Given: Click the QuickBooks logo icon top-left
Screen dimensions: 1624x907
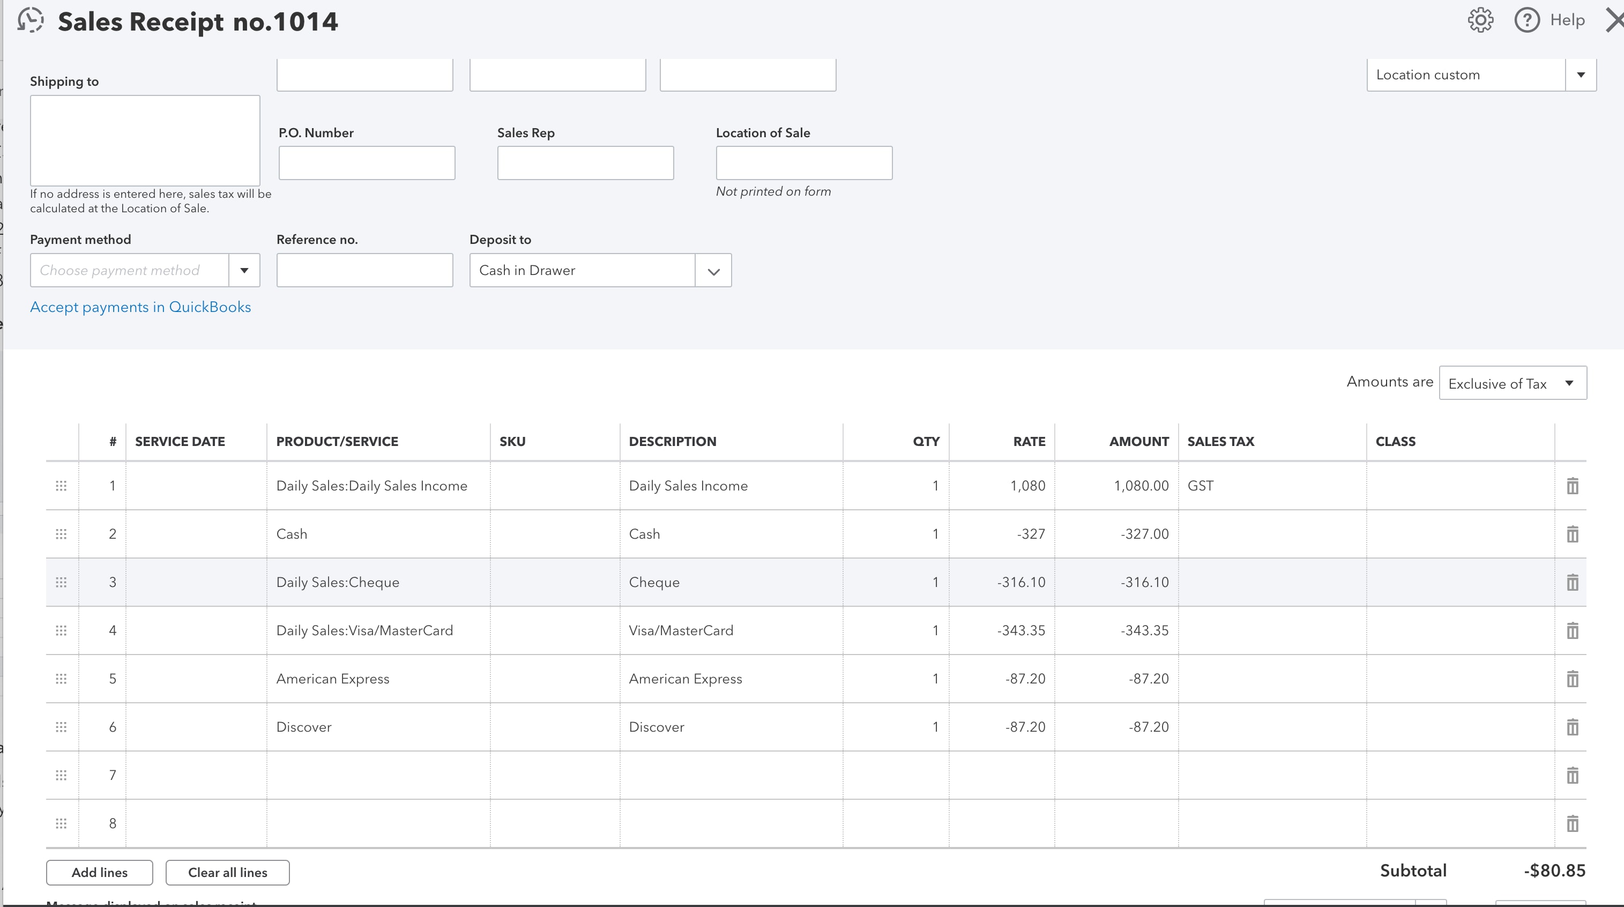Looking at the screenshot, I should [x=30, y=19].
